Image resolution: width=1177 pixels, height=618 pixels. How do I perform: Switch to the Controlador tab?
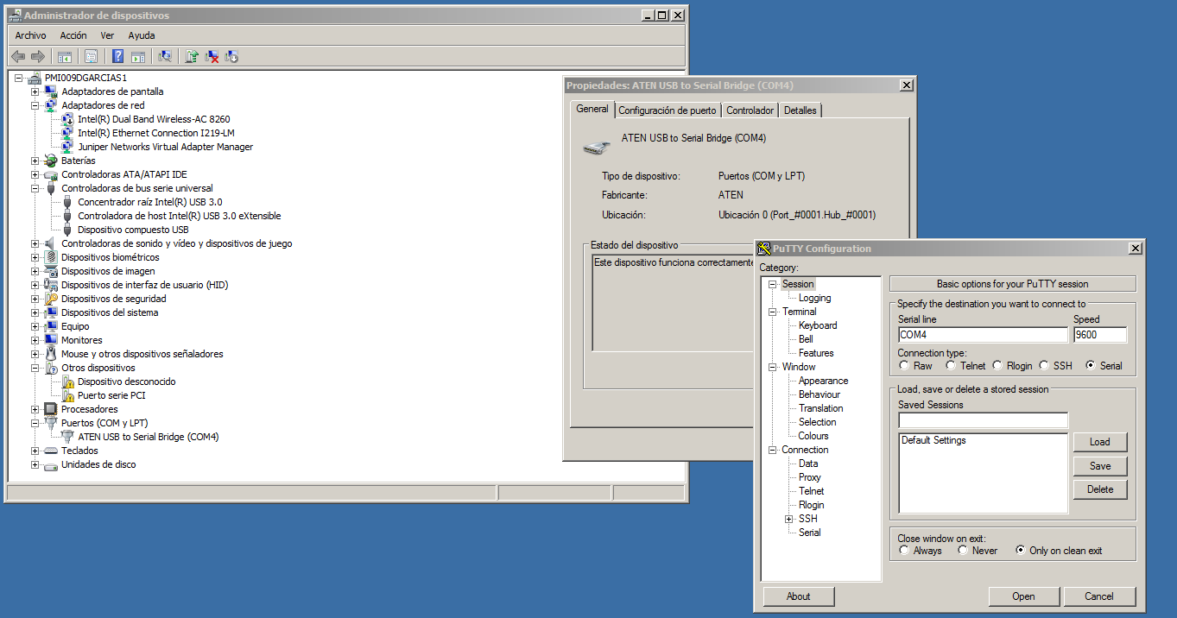coord(750,110)
